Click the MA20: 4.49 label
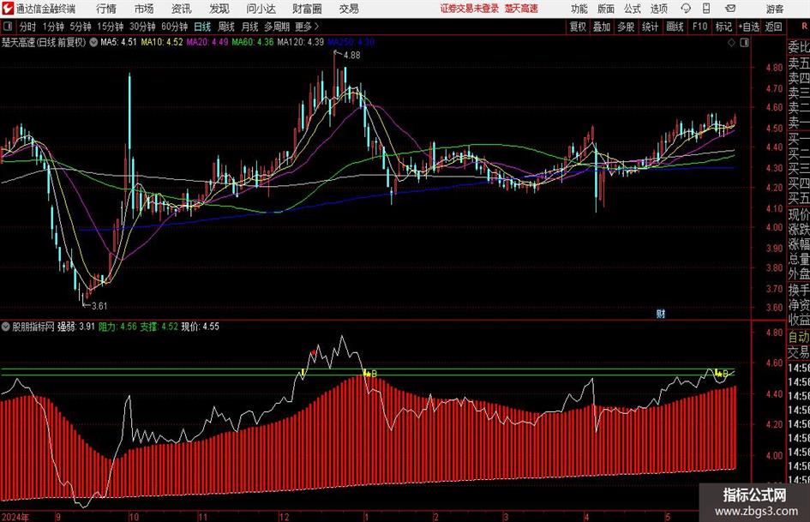Image resolution: width=810 pixels, height=522 pixels. point(207,42)
